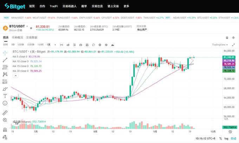Click the Bitget logo
The width and height of the screenshot is (239, 143).
coord(15,6)
